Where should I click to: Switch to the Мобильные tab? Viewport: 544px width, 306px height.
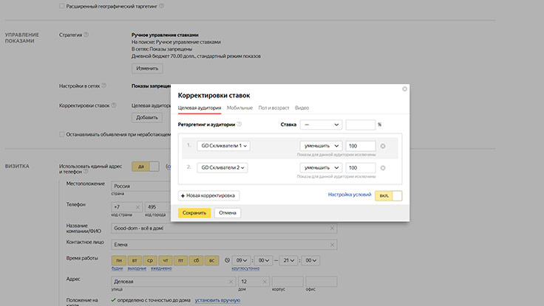[239, 108]
